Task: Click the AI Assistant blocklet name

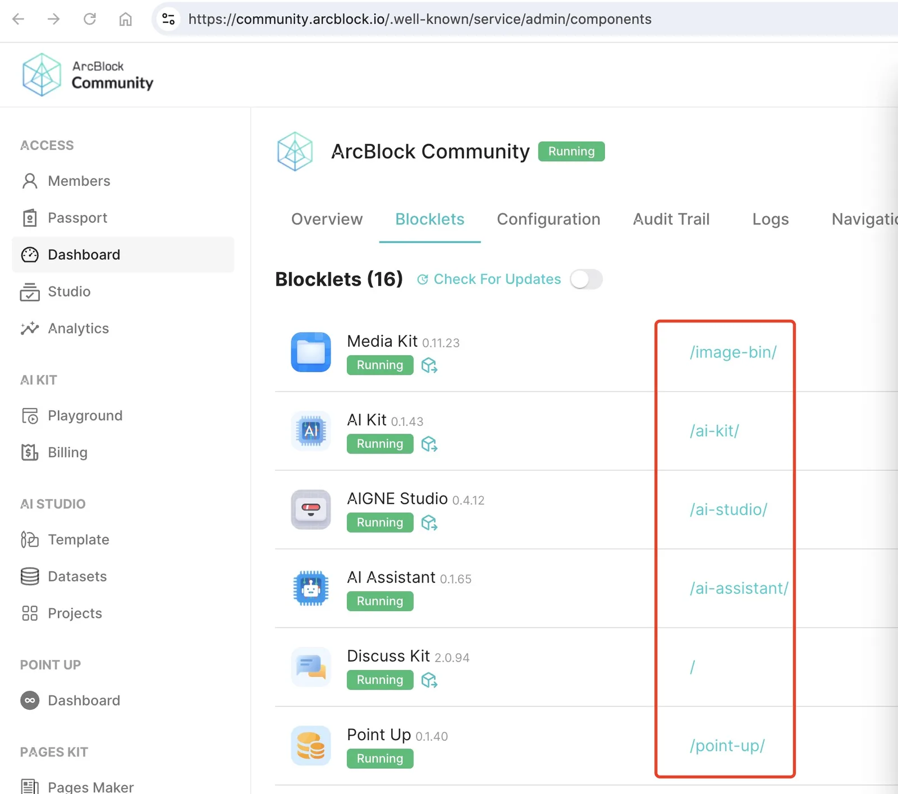Action: click(x=391, y=577)
